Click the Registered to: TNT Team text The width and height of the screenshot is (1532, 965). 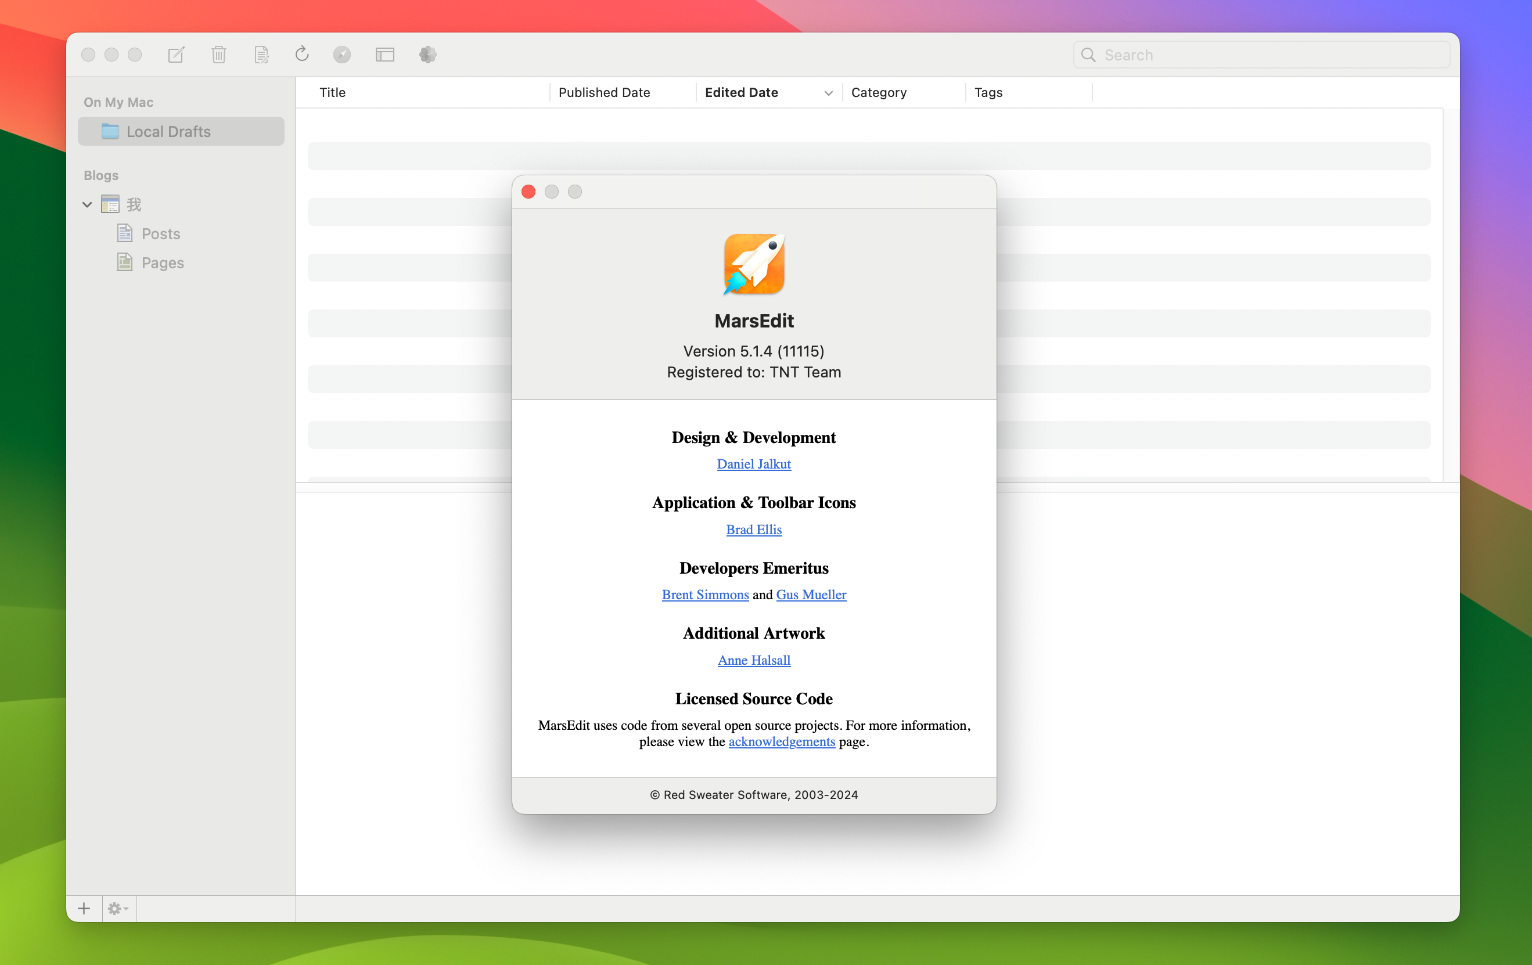pyautogui.click(x=754, y=372)
